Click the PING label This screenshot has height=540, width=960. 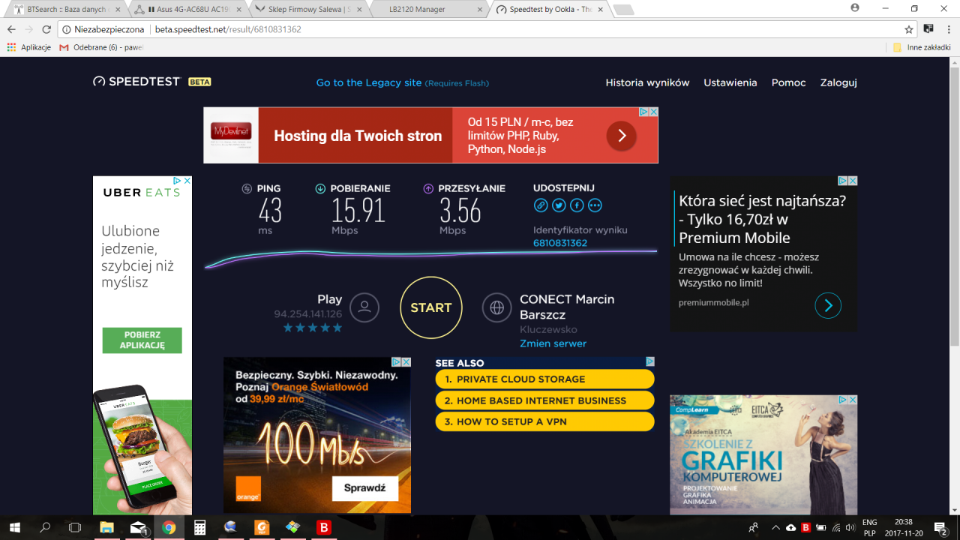pyautogui.click(x=268, y=189)
